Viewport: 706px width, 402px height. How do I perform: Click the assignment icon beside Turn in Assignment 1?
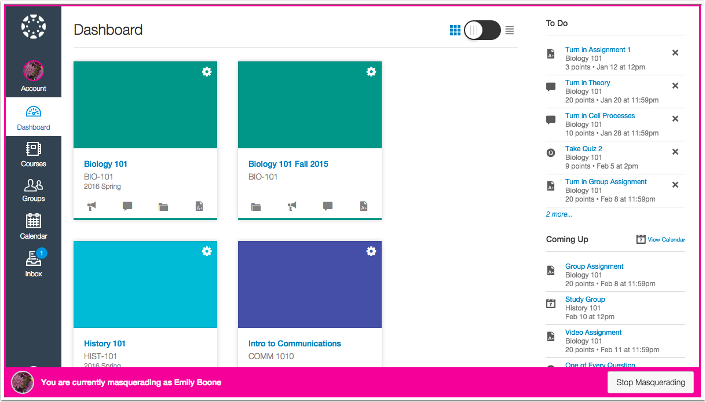551,54
